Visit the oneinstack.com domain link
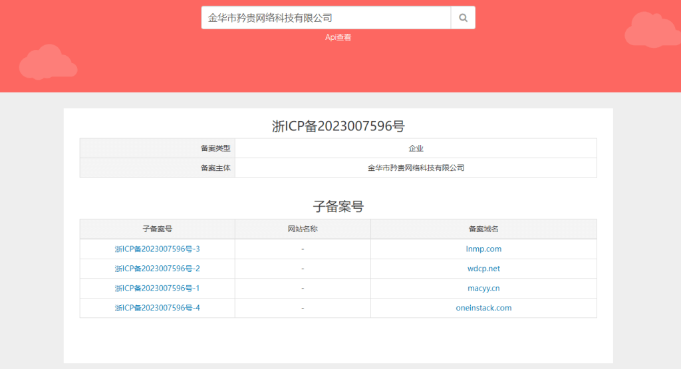Image resolution: width=681 pixels, height=369 pixels. pyautogui.click(x=483, y=308)
